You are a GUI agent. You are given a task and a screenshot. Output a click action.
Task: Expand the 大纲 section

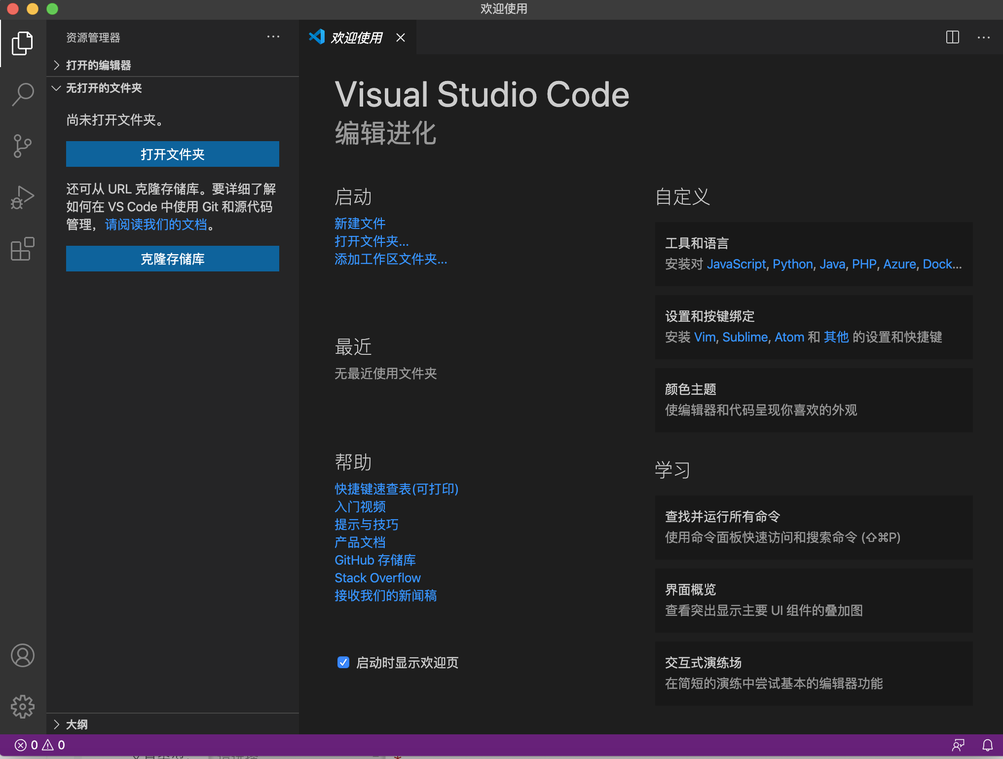point(76,724)
